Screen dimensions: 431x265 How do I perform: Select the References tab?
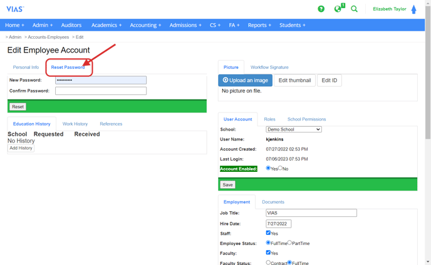(x=111, y=124)
